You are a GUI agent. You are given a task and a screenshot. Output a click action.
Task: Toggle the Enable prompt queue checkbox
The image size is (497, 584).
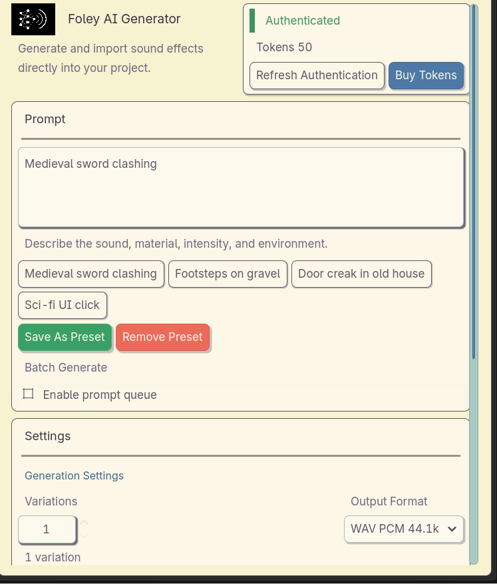point(29,394)
